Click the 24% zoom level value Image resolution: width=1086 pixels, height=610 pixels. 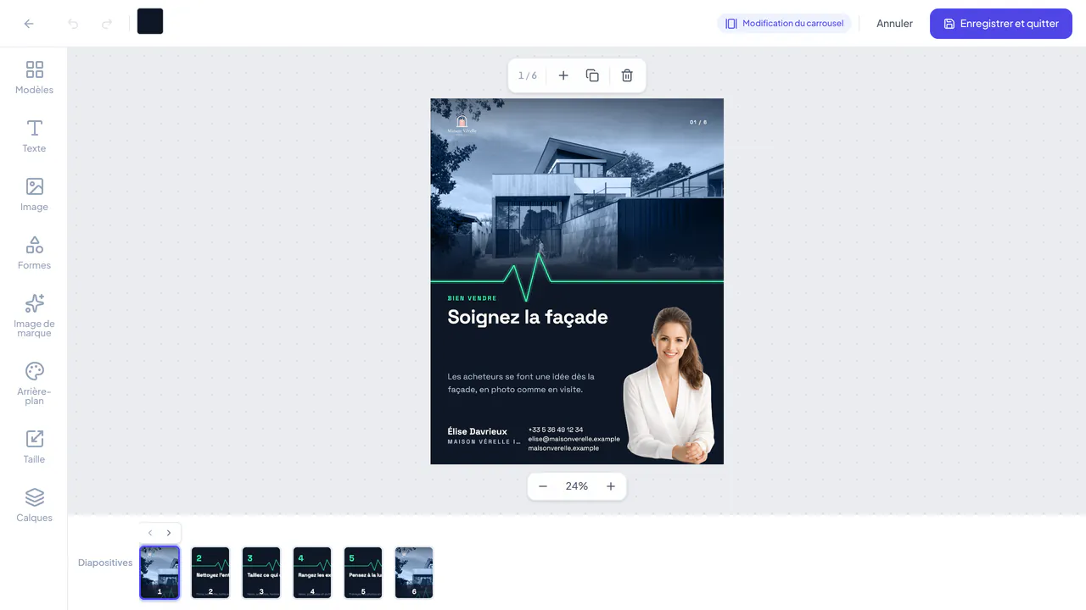(577, 486)
